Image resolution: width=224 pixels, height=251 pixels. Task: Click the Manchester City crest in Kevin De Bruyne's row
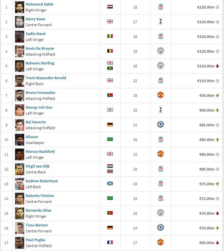[x=160, y=51]
